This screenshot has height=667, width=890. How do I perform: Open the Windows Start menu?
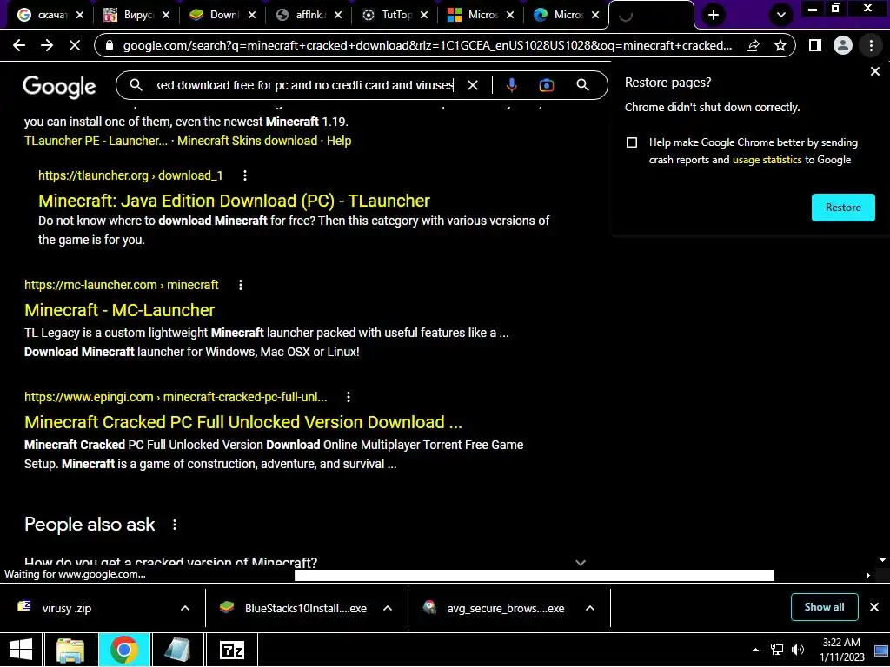tap(21, 650)
